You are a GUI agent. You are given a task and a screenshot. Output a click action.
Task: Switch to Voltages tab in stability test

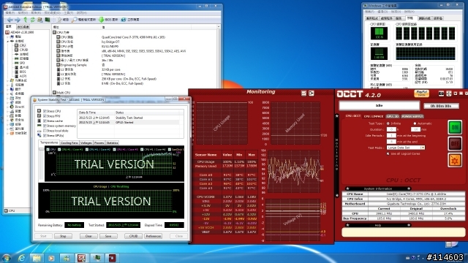[x=86, y=143]
